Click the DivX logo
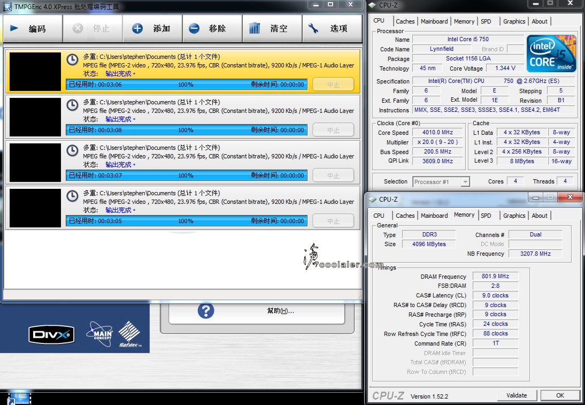 tap(51, 334)
